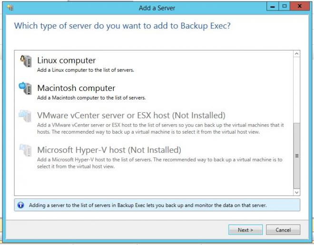Pick the Microsoft Hyper-V host entry
Image resolution: width=314 pixels, height=245 pixels.
[109, 150]
